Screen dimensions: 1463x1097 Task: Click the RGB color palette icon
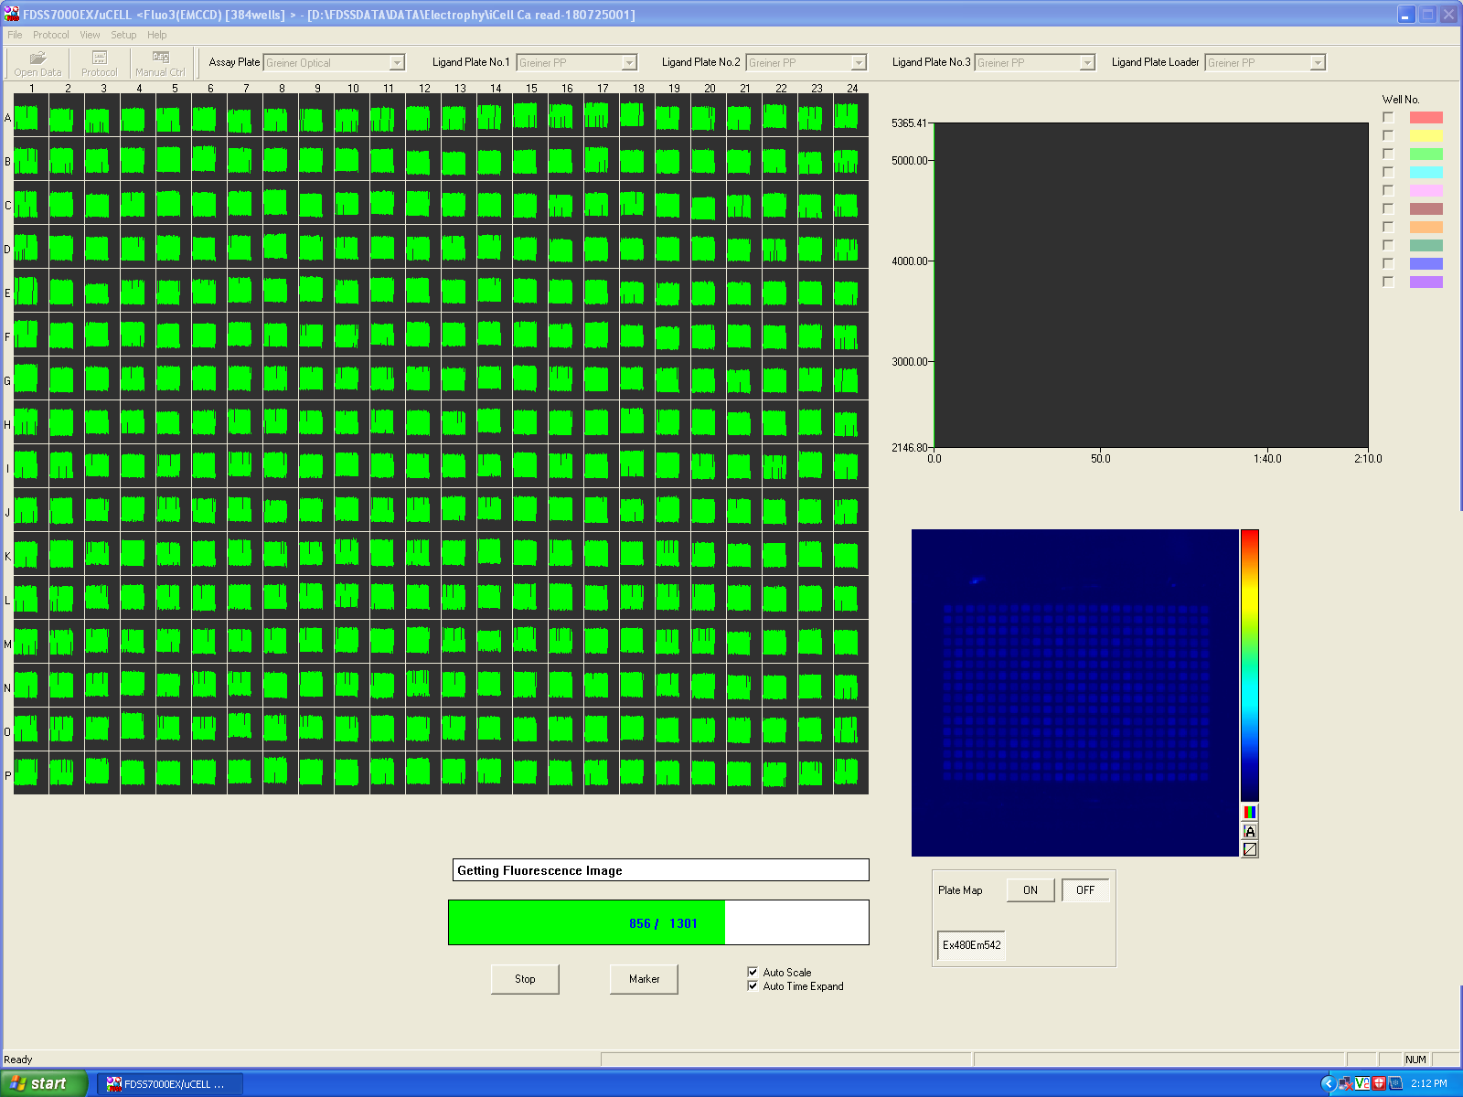pos(1249,812)
